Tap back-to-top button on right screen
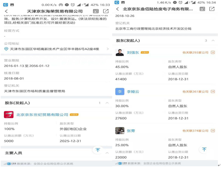224x169 pixels. [204, 149]
